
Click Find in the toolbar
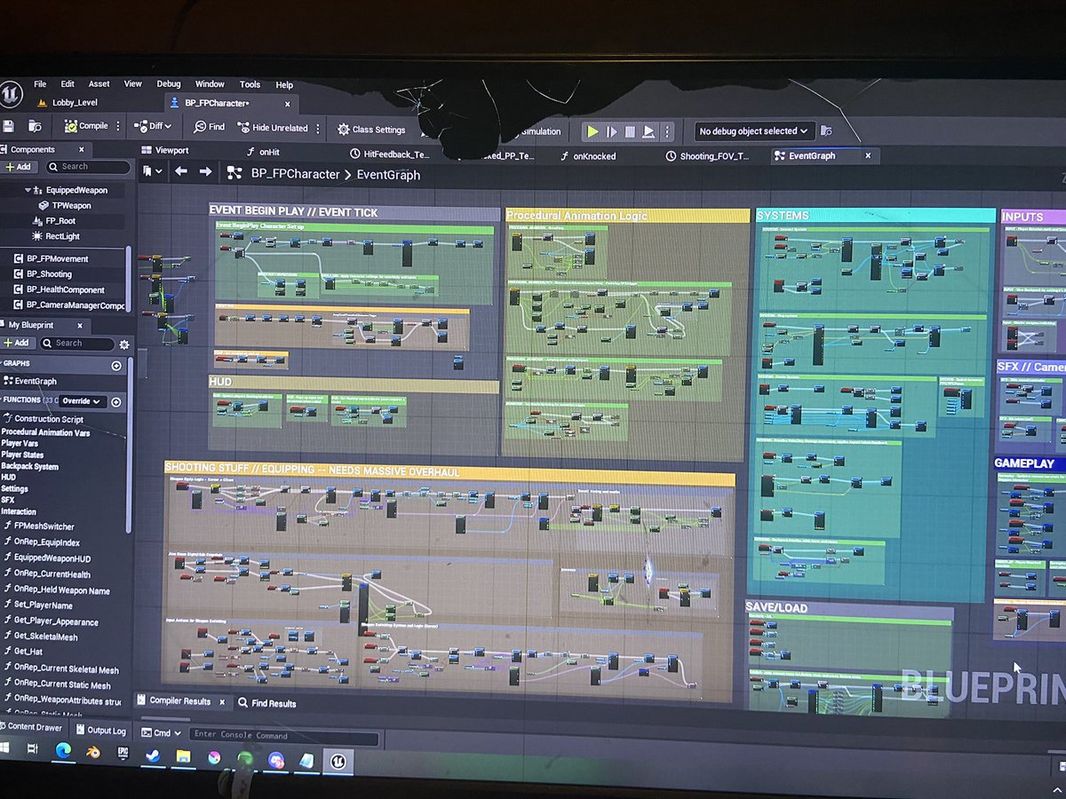[210, 127]
